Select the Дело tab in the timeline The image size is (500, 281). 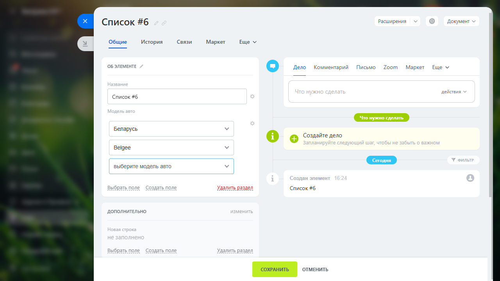point(300,67)
